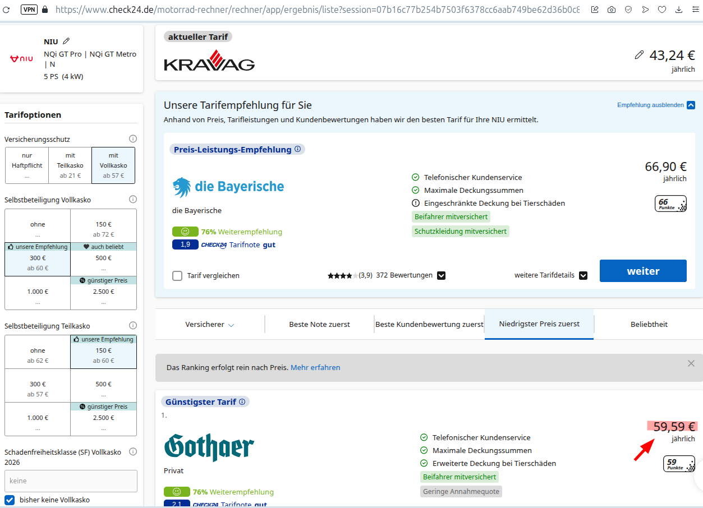Open info icon for Selbstbeteiligung Teilkasko
The width and height of the screenshot is (703, 508).
pyautogui.click(x=133, y=325)
